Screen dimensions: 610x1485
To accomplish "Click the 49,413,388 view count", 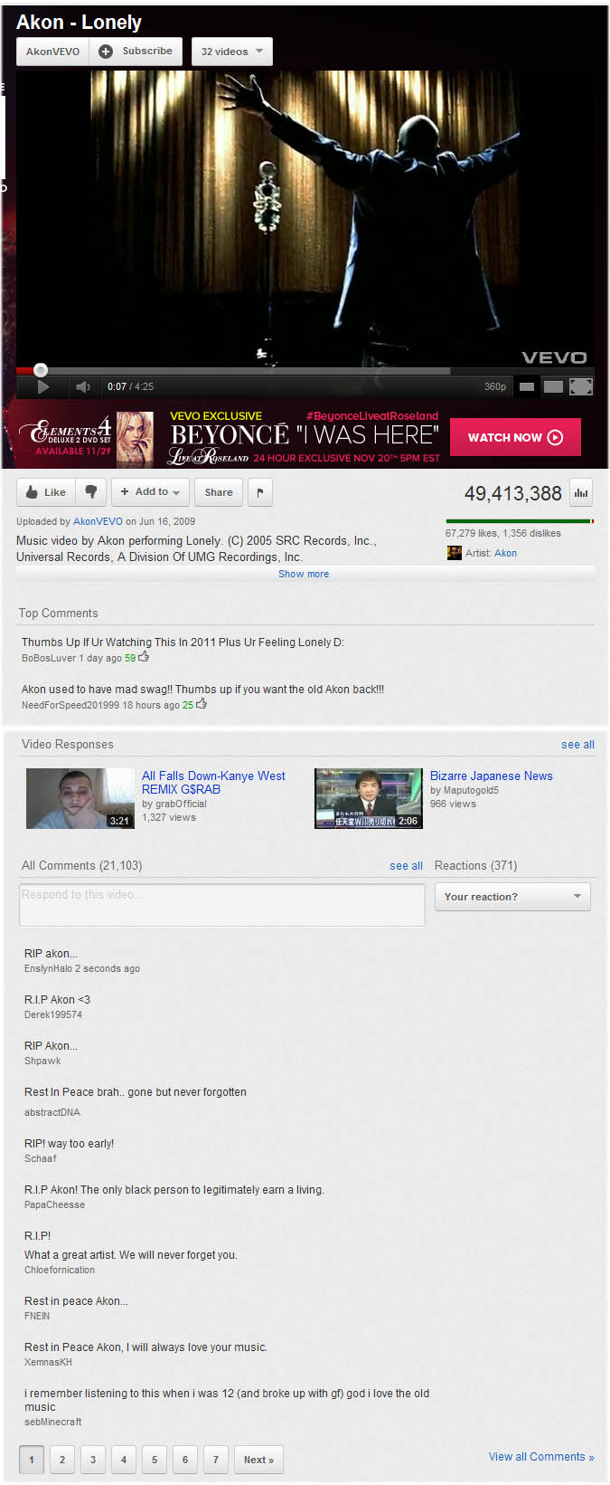I will click(513, 493).
